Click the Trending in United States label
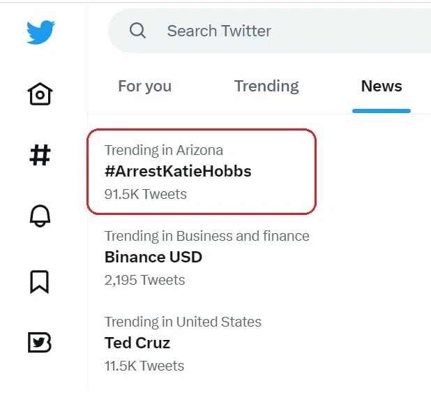 click(183, 322)
